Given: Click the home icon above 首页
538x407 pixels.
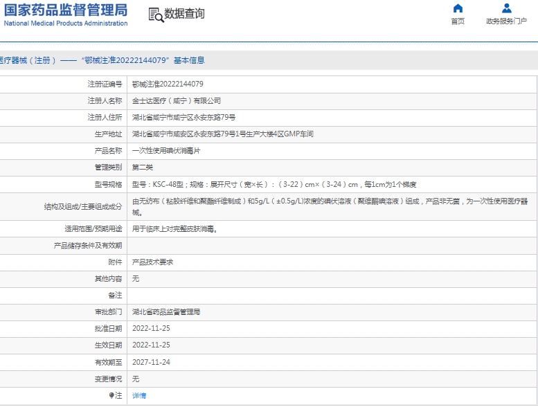Looking at the screenshot, I should point(457,8).
